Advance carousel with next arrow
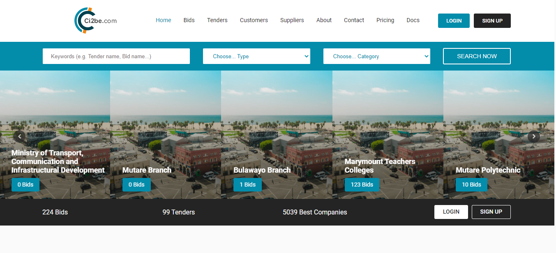 534,137
